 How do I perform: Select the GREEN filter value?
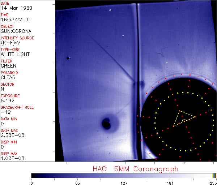8,66
